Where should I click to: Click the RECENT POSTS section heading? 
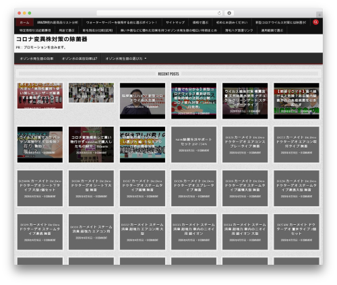tap(168, 74)
